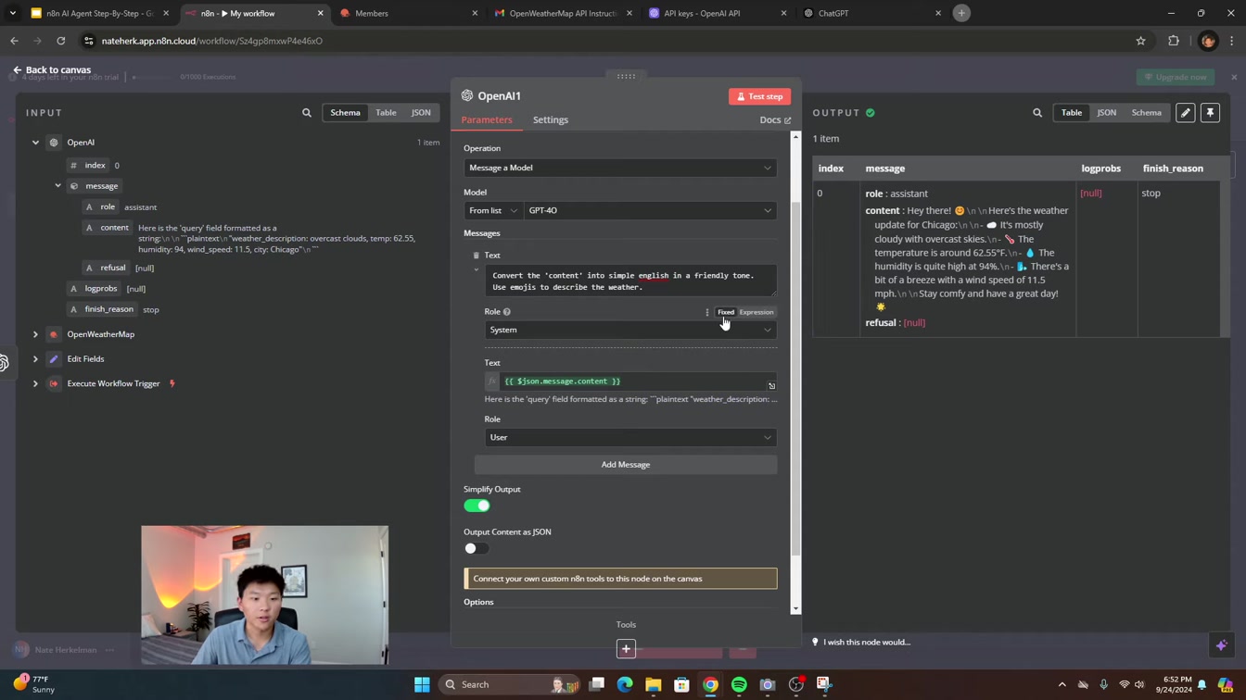Open the From list model source dropdown

point(493,210)
